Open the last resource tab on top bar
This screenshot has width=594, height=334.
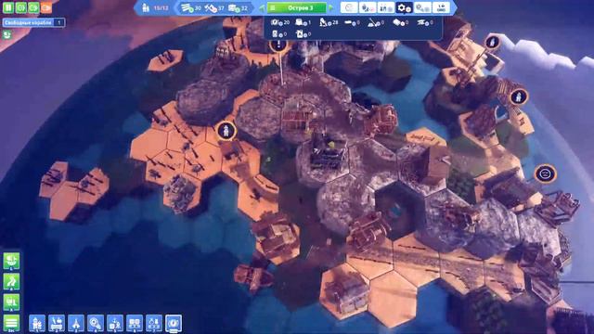click(441, 7)
